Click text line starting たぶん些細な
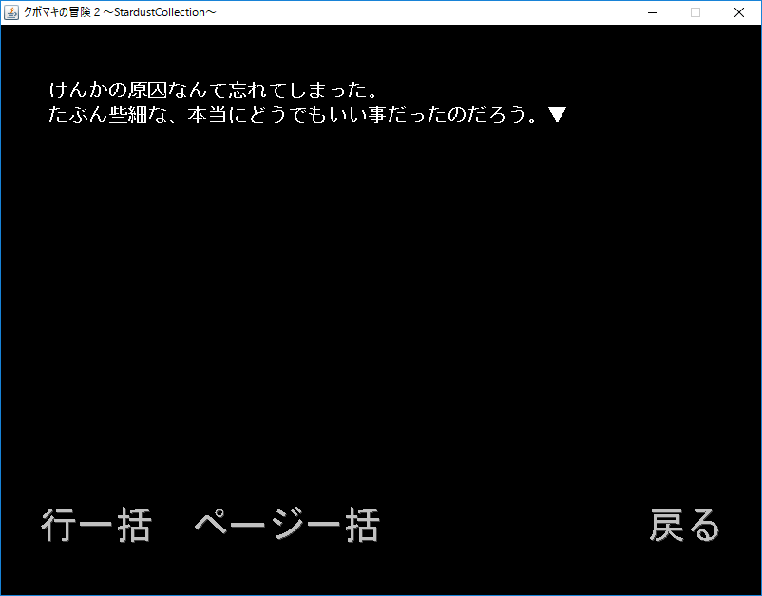 coord(293,115)
